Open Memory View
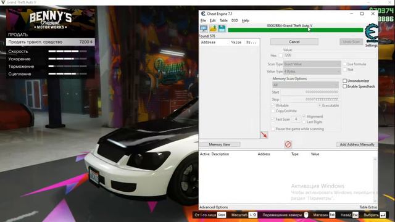The width and height of the screenshot is (395, 222). (220, 144)
